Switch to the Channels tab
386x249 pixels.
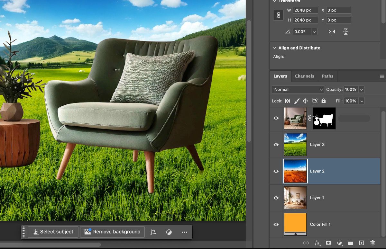click(304, 76)
